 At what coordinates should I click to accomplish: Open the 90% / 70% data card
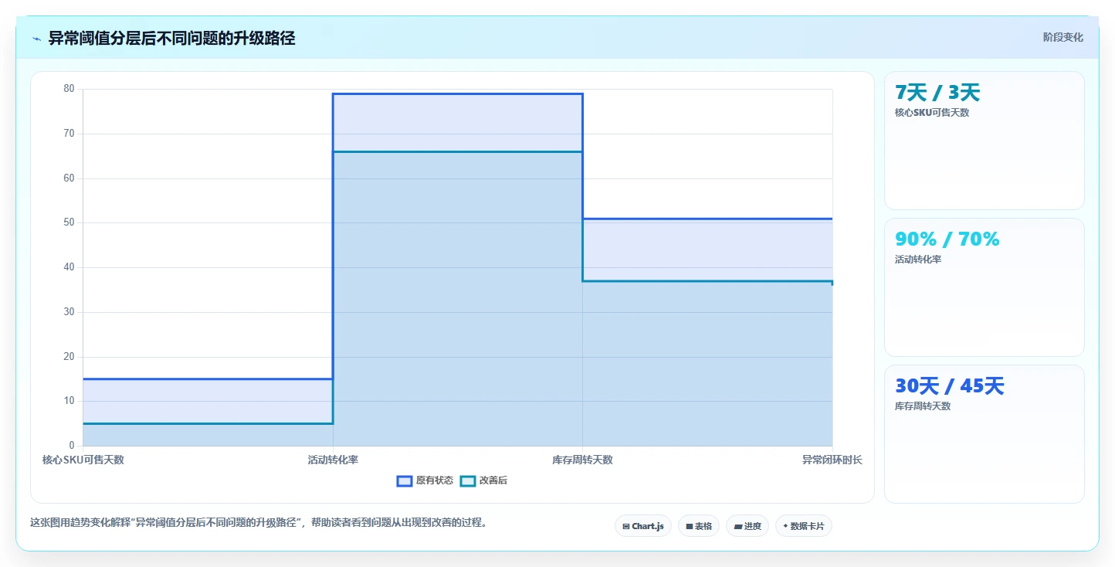(x=985, y=287)
